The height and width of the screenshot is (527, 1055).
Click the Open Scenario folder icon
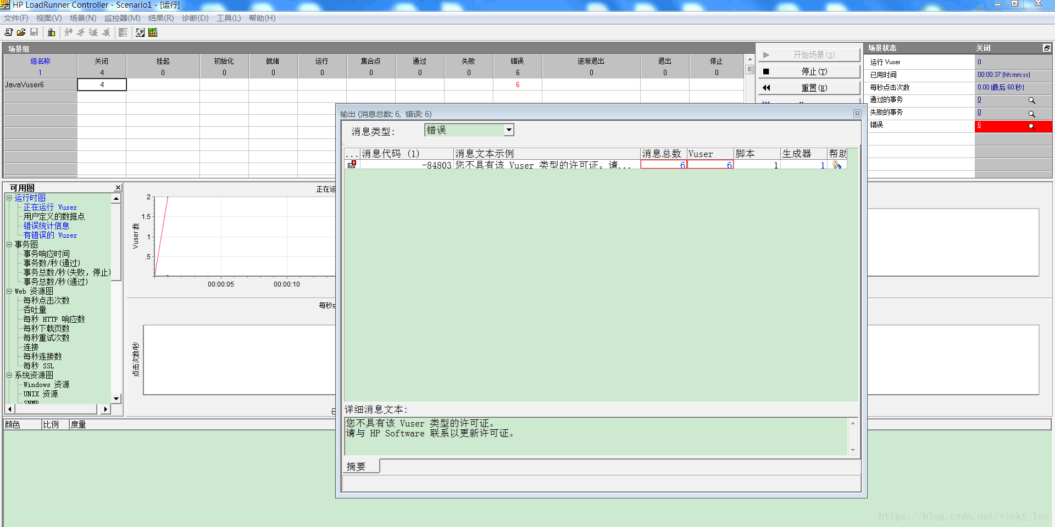21,32
